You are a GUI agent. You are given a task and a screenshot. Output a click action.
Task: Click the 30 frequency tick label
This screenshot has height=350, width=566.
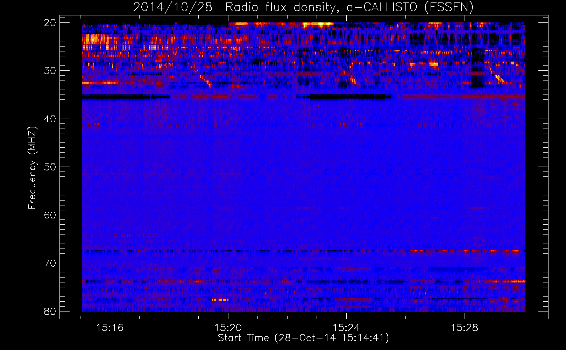[x=50, y=71]
